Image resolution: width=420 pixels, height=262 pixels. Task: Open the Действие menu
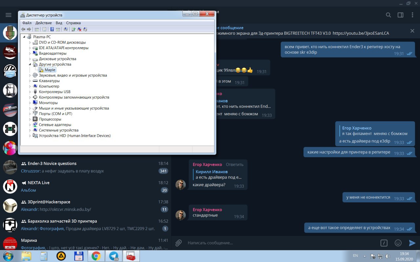click(43, 23)
